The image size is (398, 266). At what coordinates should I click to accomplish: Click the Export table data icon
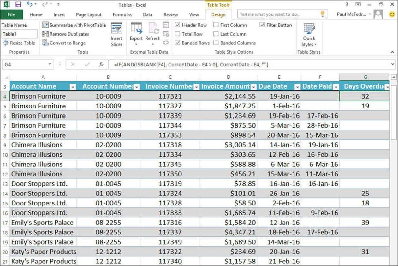coord(136,29)
